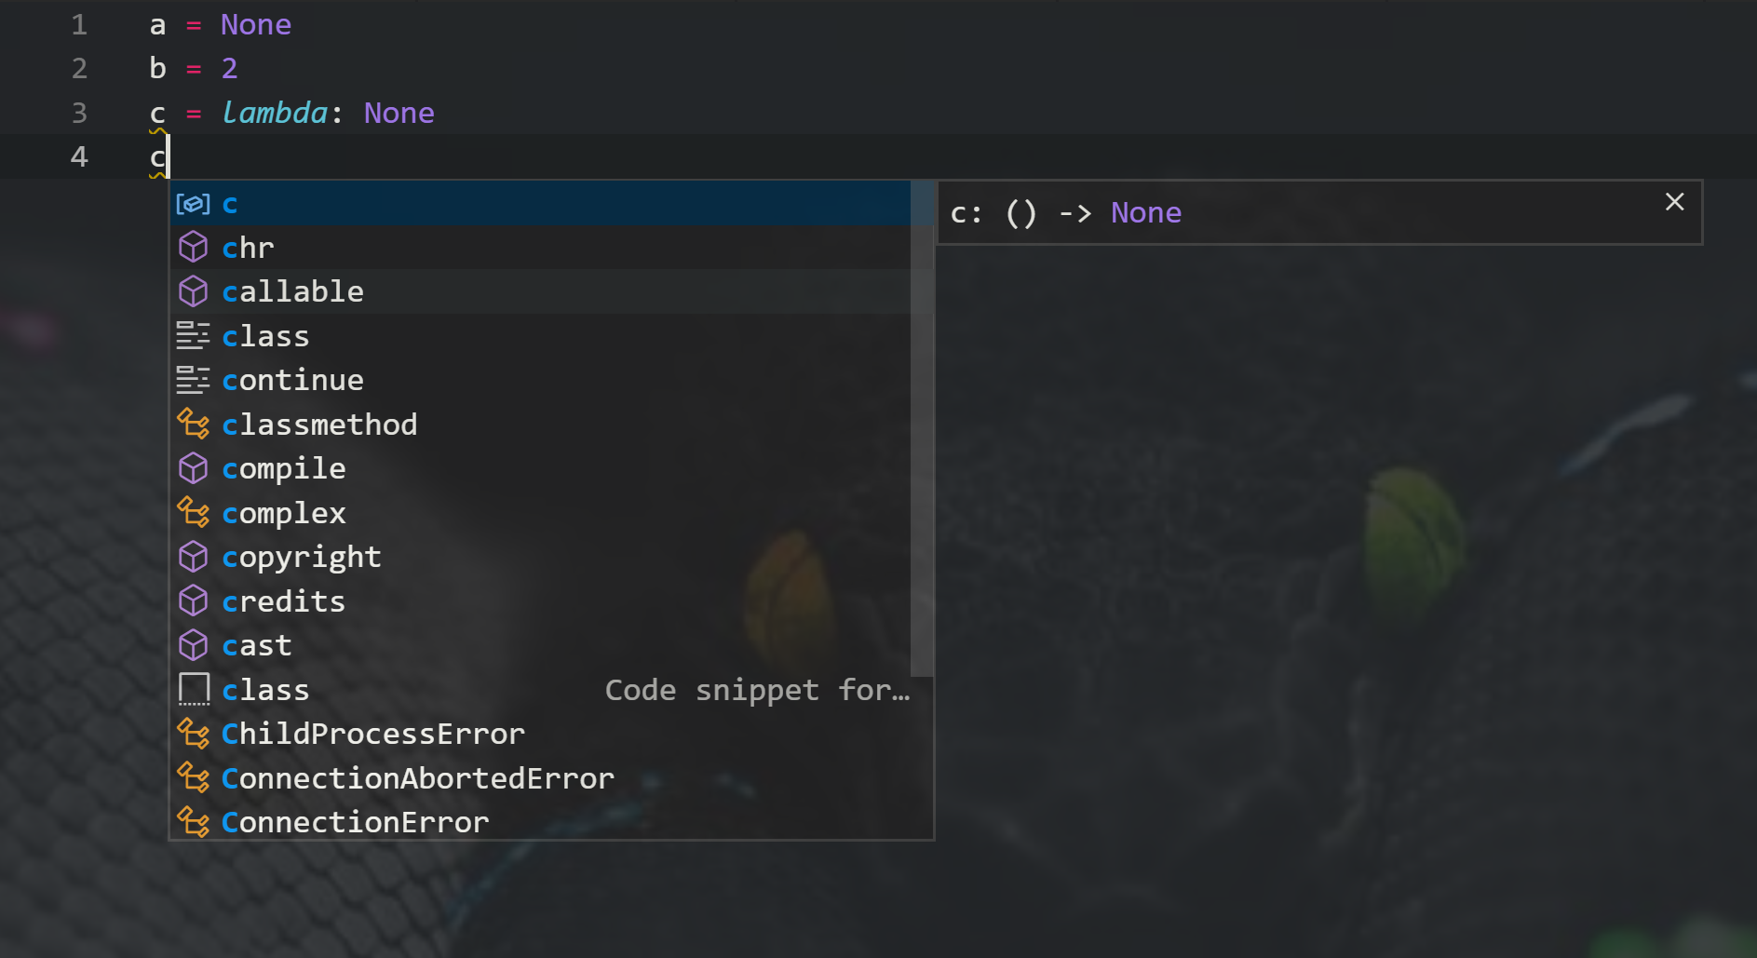Click the cube icon next to 'credits'
This screenshot has height=958, width=1757.
point(193,600)
